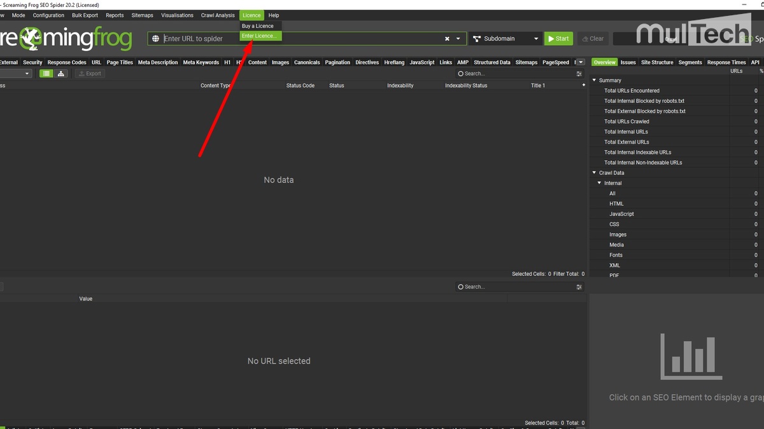Switch to tree view icon
The image size is (764, 429).
pos(61,74)
